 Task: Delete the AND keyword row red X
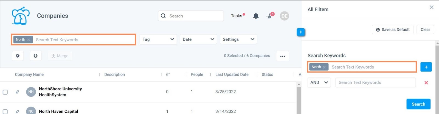tap(426, 82)
